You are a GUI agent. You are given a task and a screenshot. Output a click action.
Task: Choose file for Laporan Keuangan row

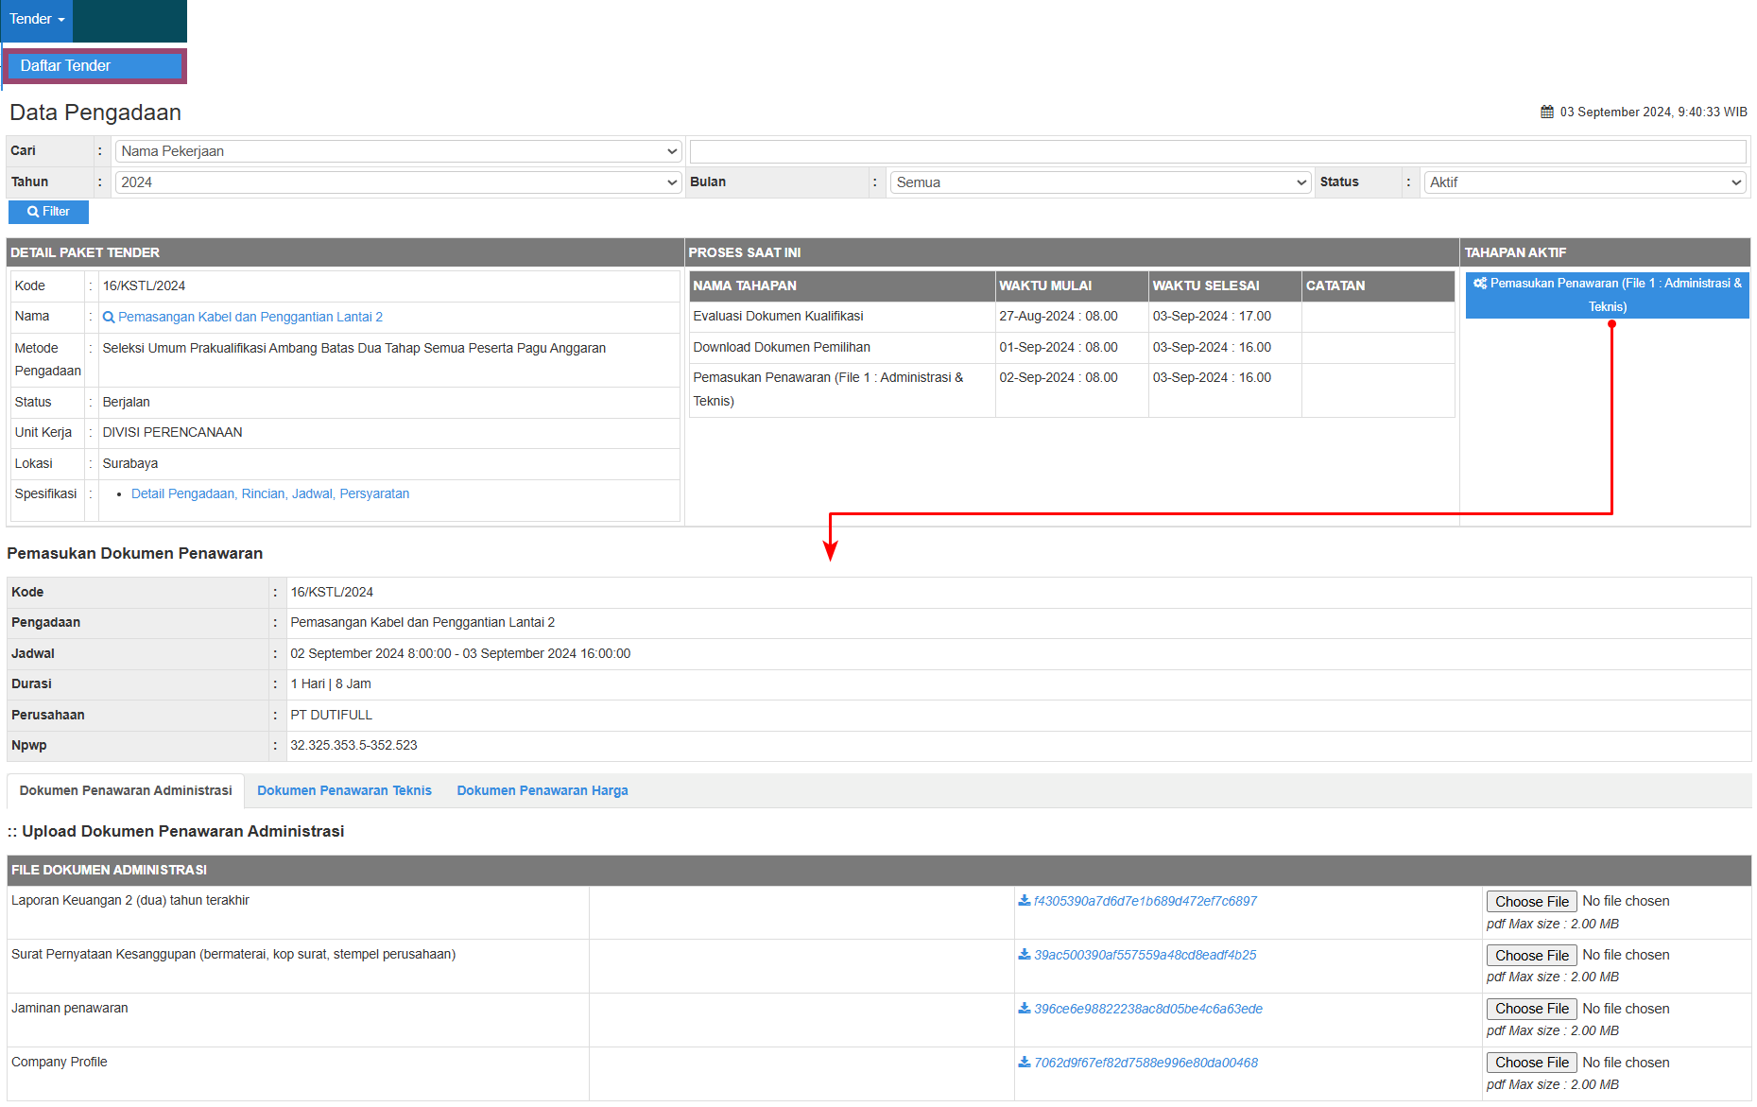tap(1531, 902)
